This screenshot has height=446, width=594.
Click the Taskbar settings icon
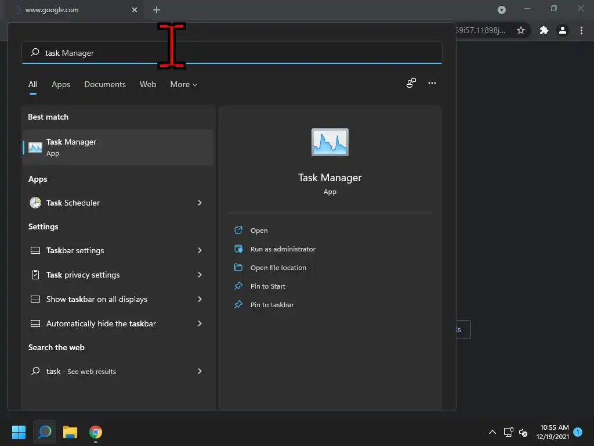35,250
